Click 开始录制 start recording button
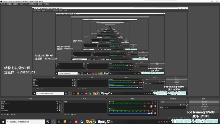The width and height of the screenshot is (220, 124). (204, 104)
